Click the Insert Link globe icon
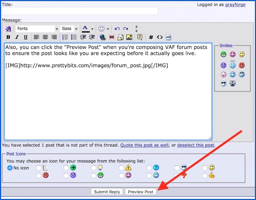256x200 pixels. click(x=103, y=37)
